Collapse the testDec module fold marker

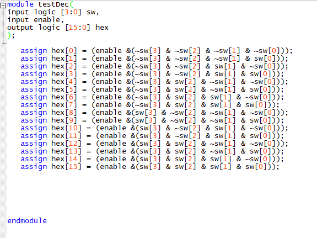point(3,6)
